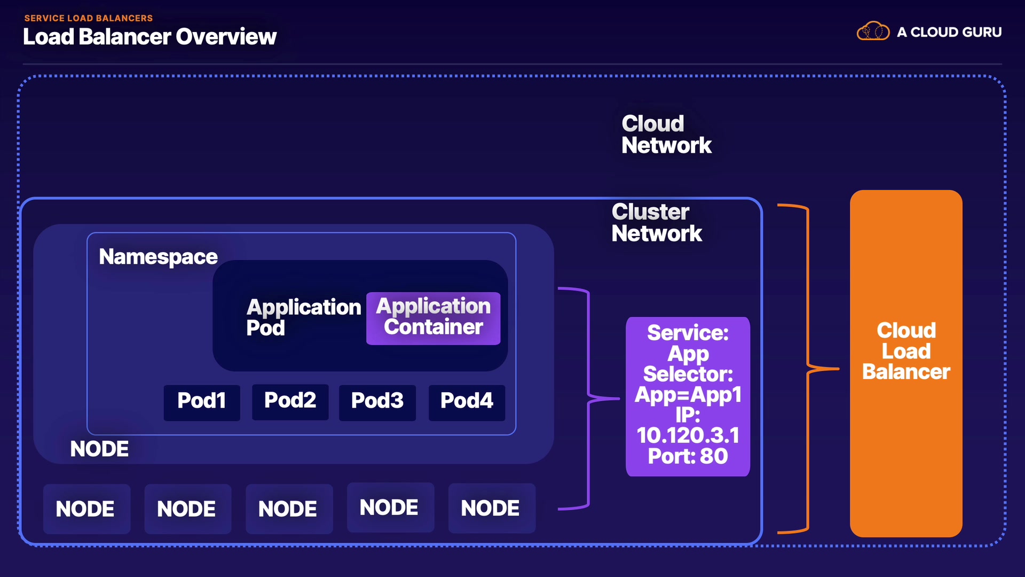
Task: Click the second small NODE box
Action: click(187, 509)
